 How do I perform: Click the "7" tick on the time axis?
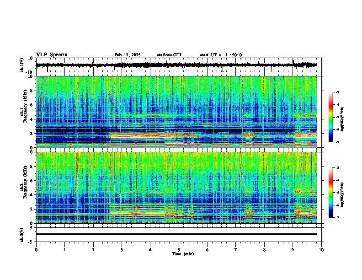236,250
